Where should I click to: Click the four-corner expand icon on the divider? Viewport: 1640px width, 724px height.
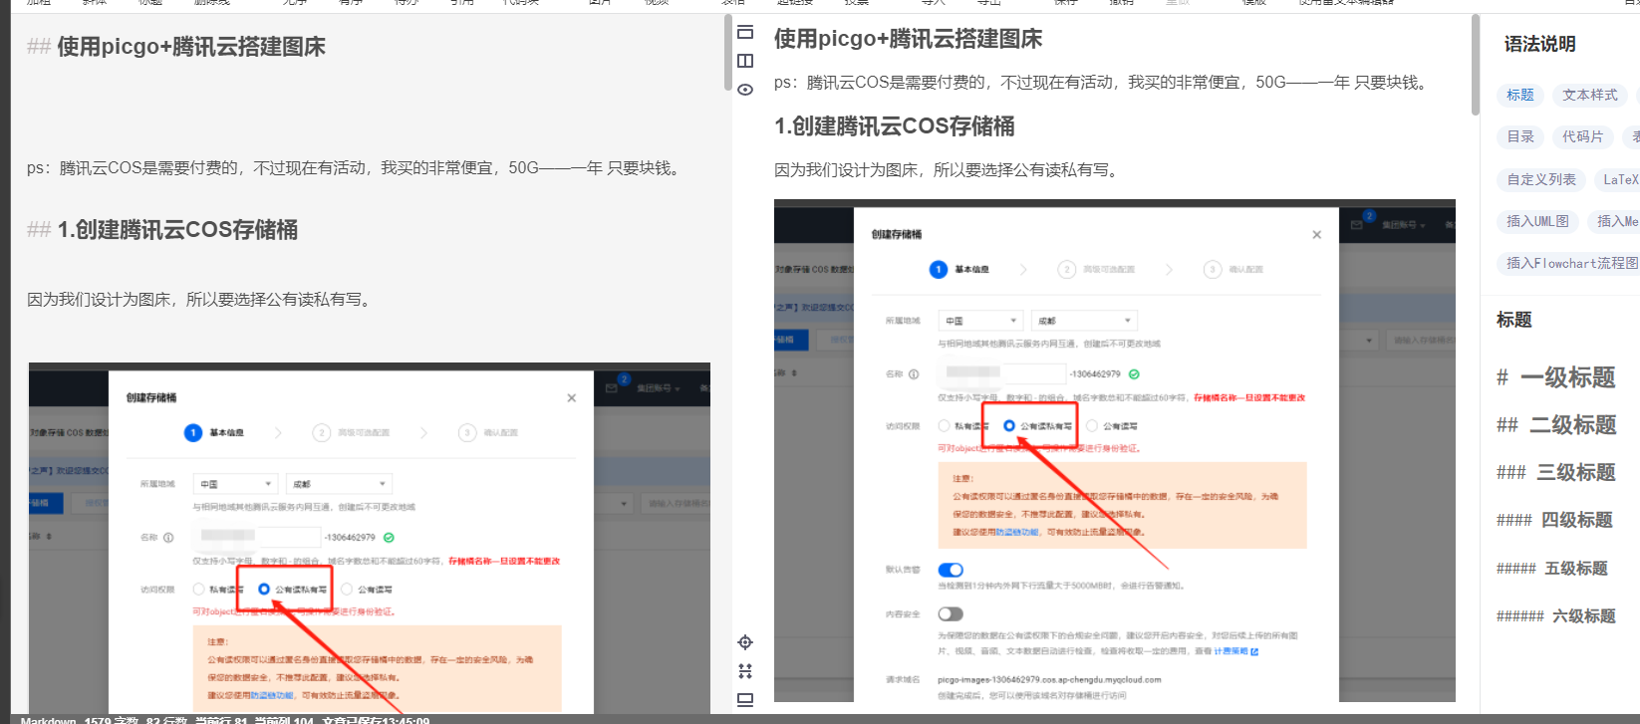pyautogui.click(x=745, y=671)
